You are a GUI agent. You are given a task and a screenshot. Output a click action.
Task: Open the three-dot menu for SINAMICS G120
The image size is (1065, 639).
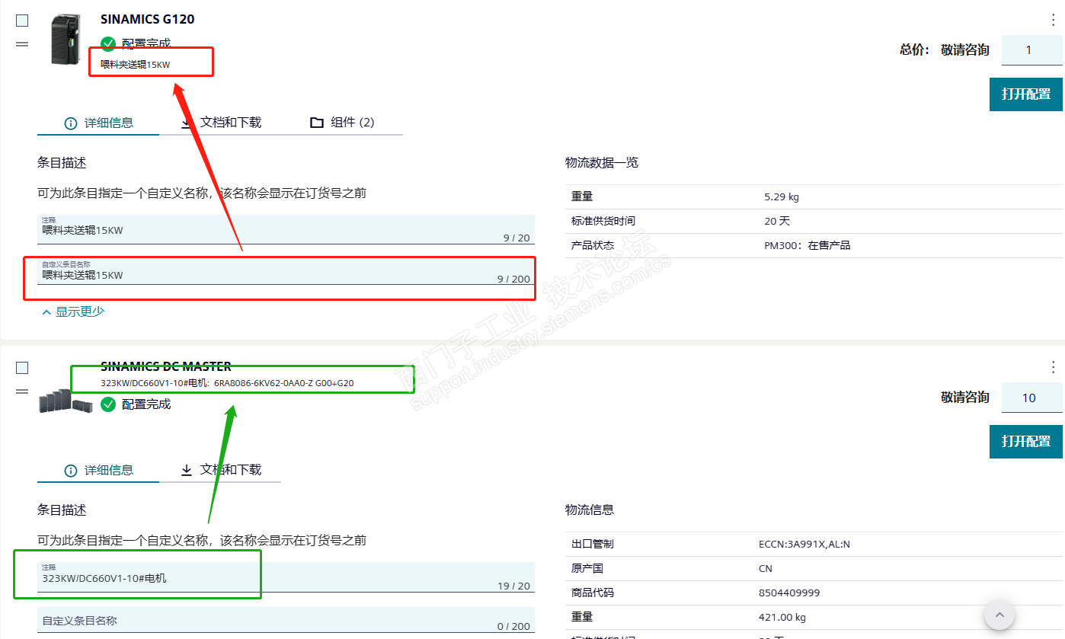[x=1054, y=20]
